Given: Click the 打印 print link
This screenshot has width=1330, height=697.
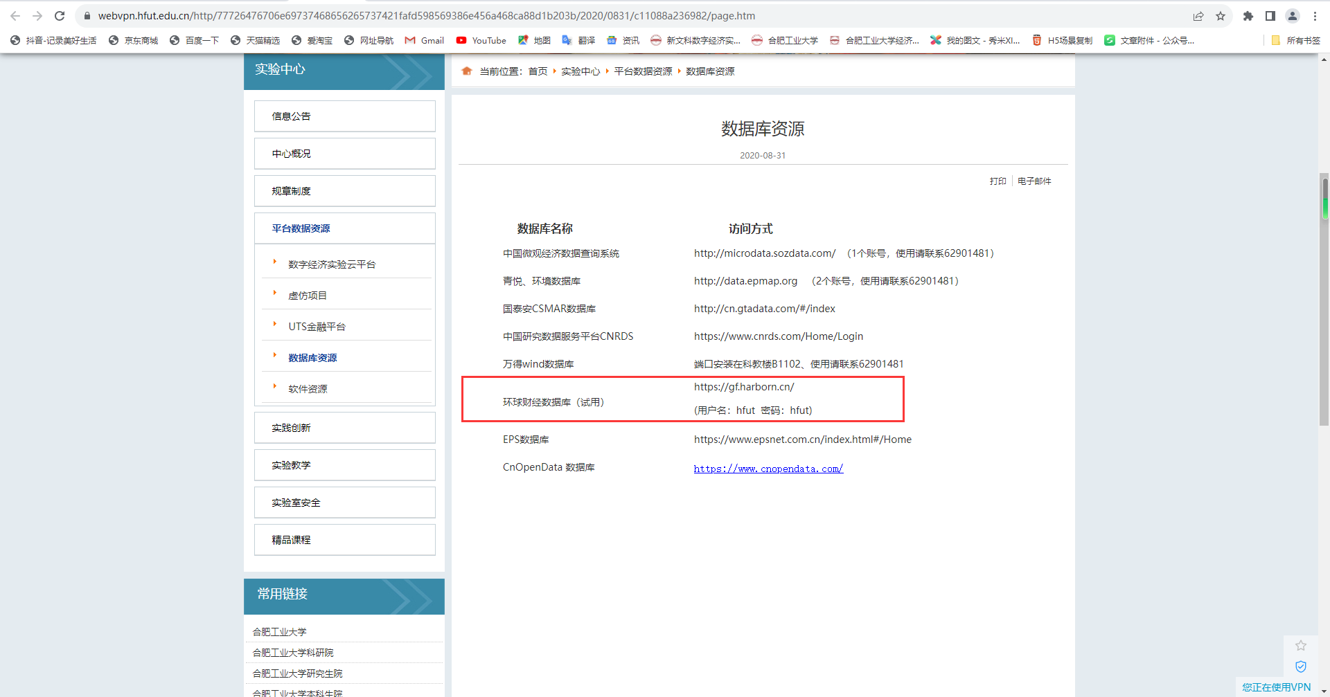Looking at the screenshot, I should coord(997,181).
